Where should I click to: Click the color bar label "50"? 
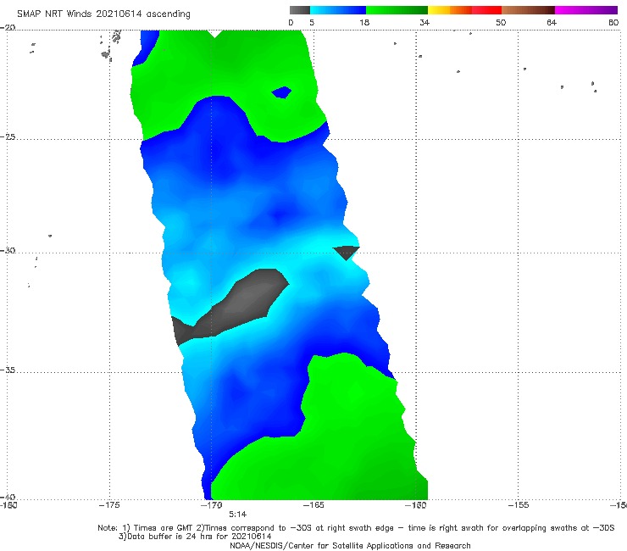pyautogui.click(x=501, y=23)
